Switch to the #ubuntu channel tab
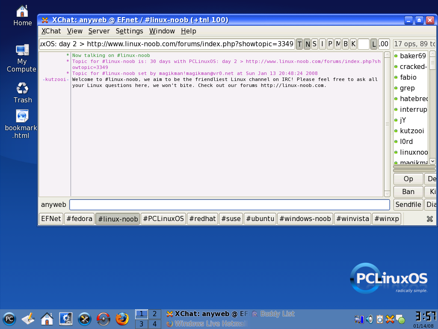 click(x=260, y=219)
